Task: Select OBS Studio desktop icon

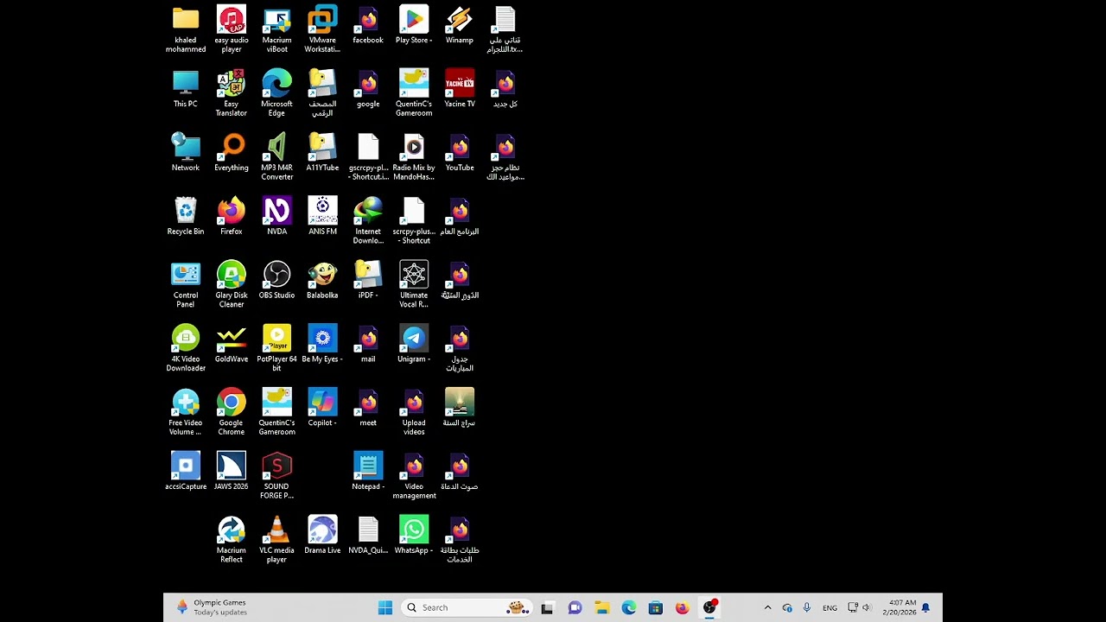Action: 276,281
